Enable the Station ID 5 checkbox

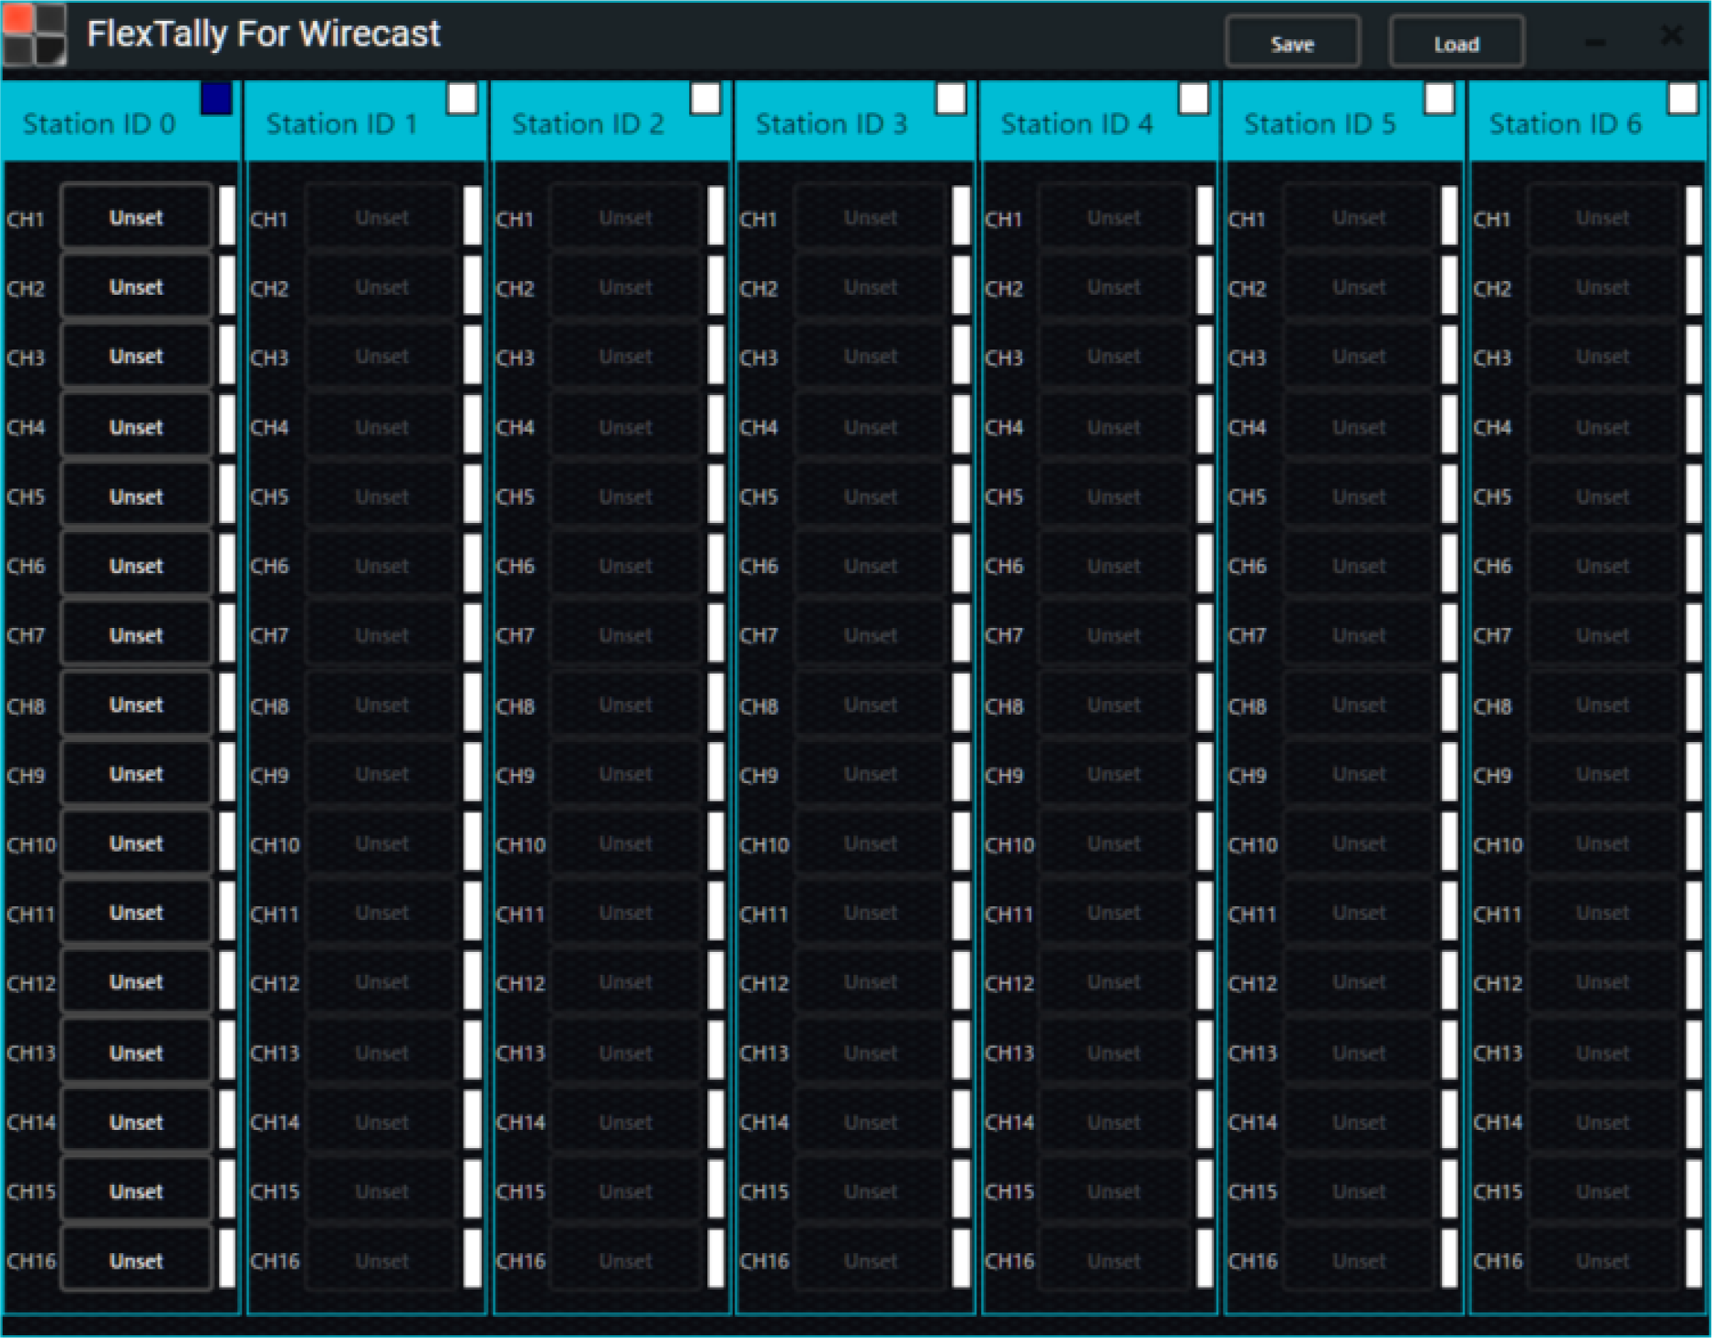(1438, 100)
